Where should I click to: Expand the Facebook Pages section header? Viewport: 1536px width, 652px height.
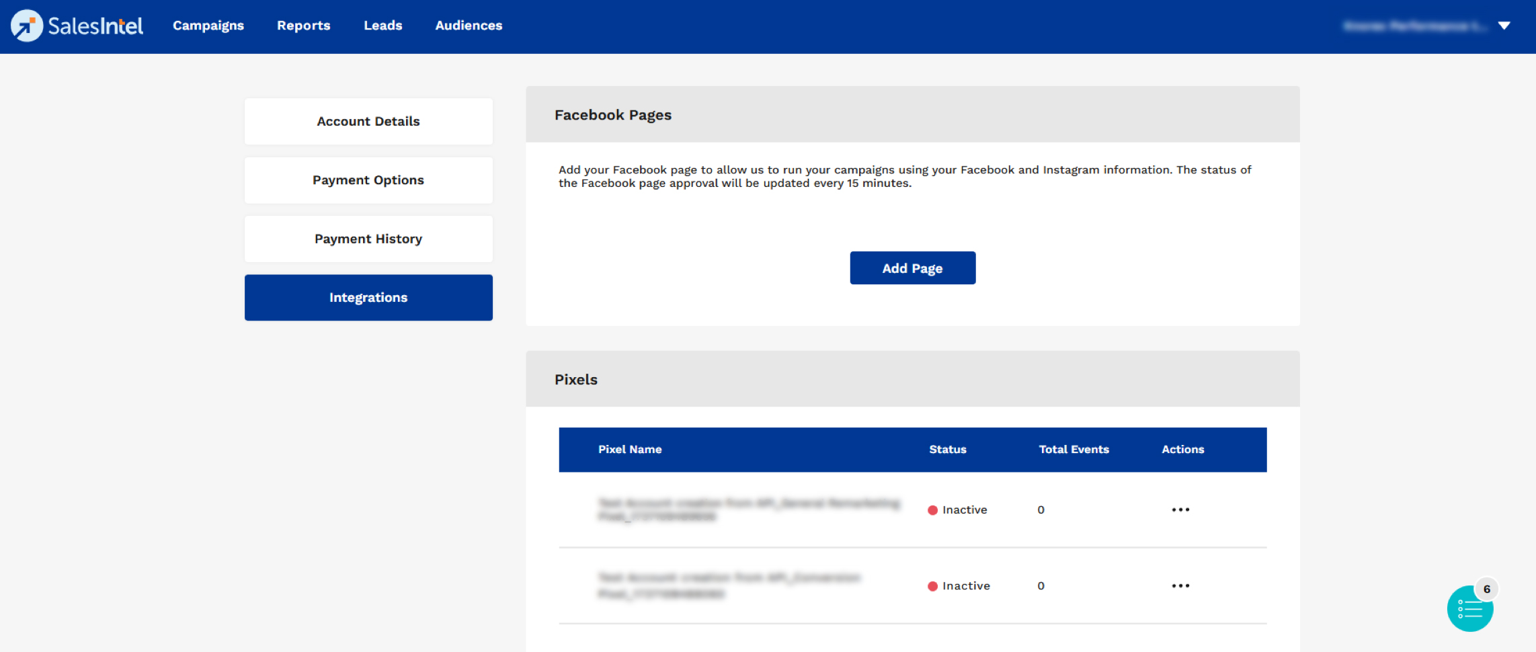click(612, 114)
